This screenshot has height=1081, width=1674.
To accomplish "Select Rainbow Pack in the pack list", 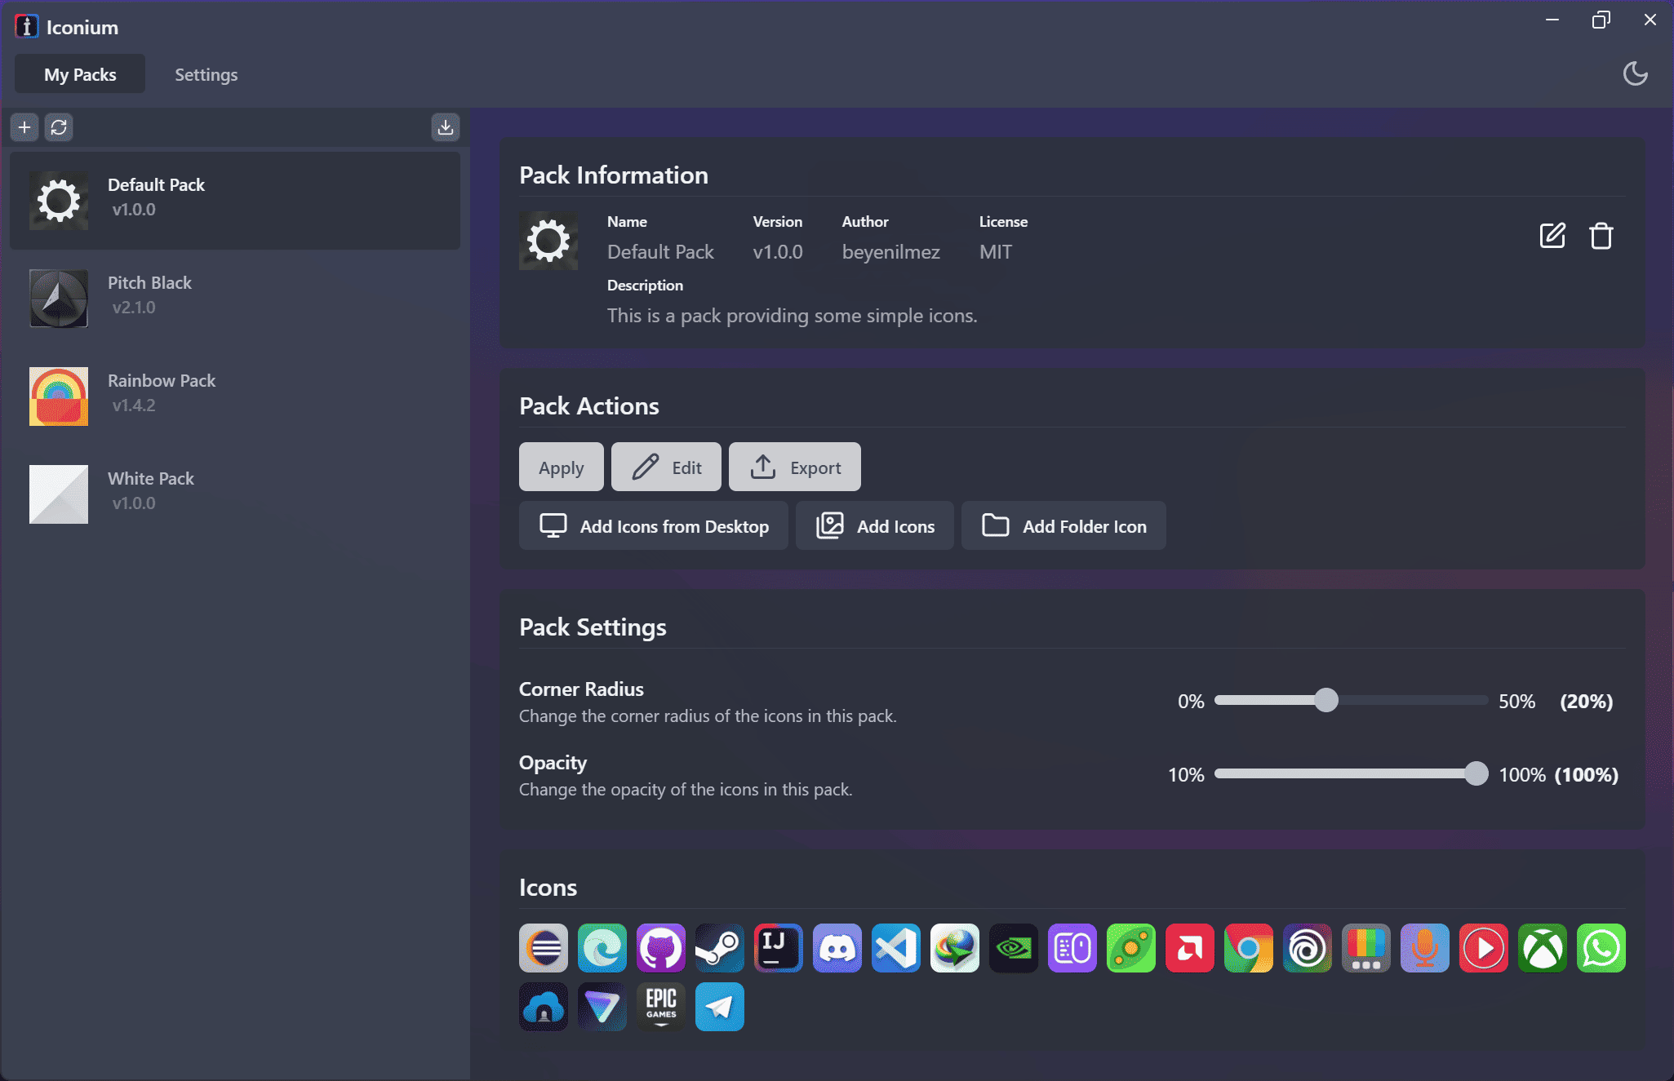I will coord(235,396).
